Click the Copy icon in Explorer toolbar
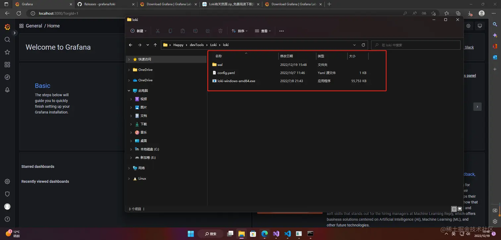 click(170, 31)
